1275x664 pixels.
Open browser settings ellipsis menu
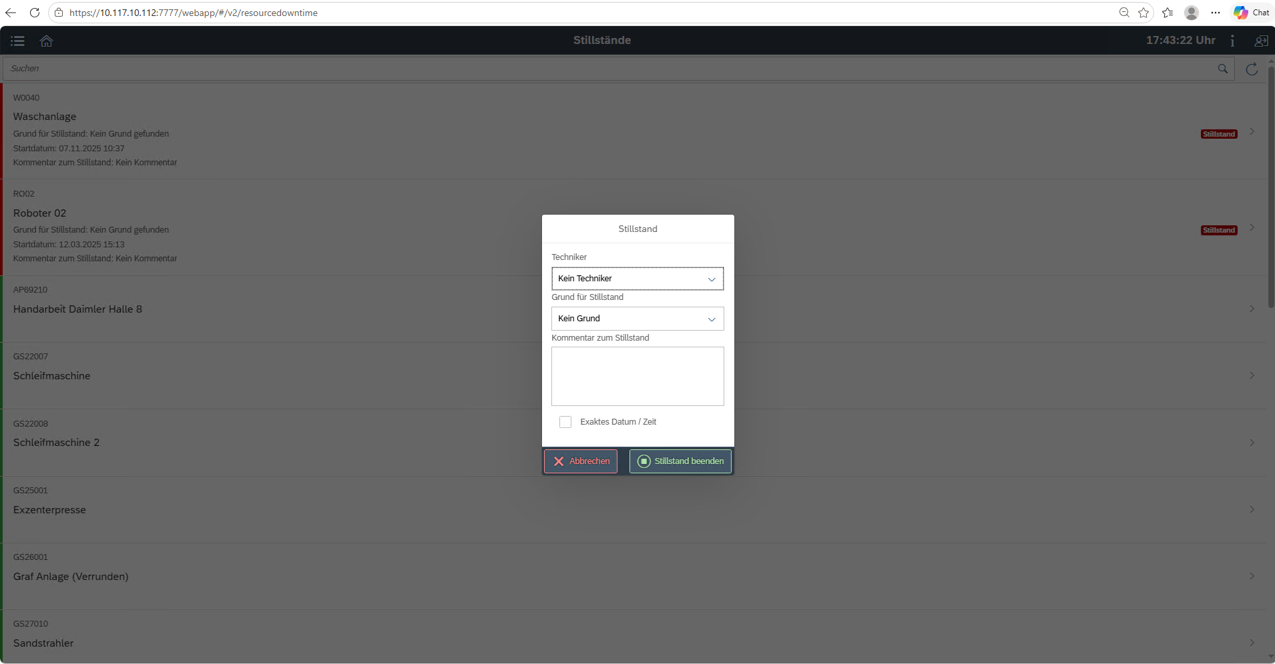(x=1216, y=13)
